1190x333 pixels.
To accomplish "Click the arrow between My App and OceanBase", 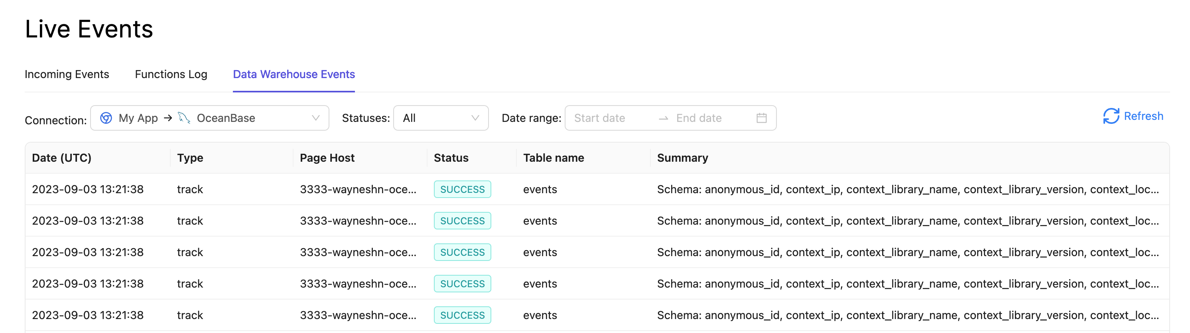I will (168, 118).
